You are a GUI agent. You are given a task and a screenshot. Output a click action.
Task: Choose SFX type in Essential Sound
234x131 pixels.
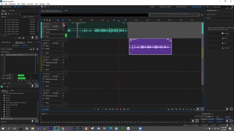pos(221,43)
